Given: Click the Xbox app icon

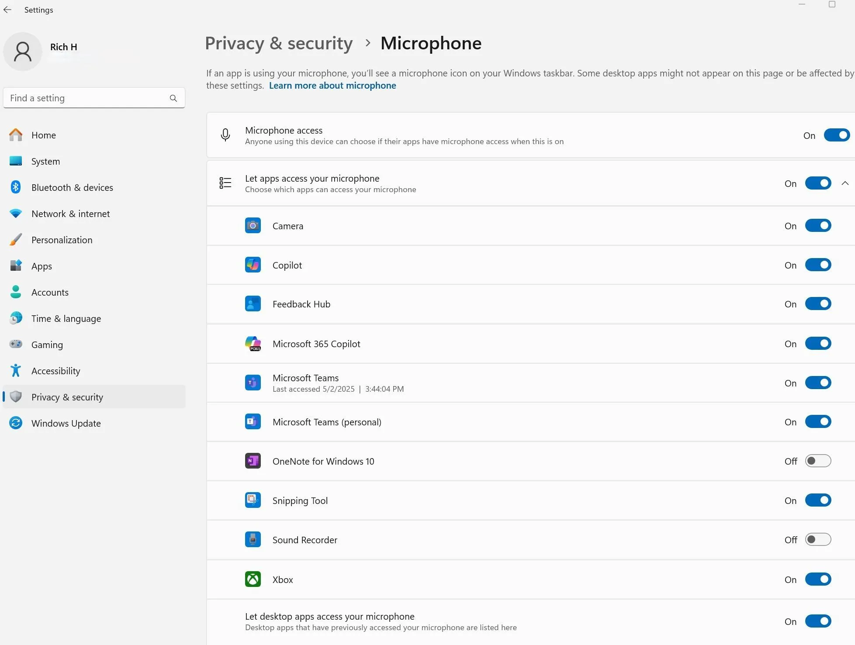Looking at the screenshot, I should 253,579.
